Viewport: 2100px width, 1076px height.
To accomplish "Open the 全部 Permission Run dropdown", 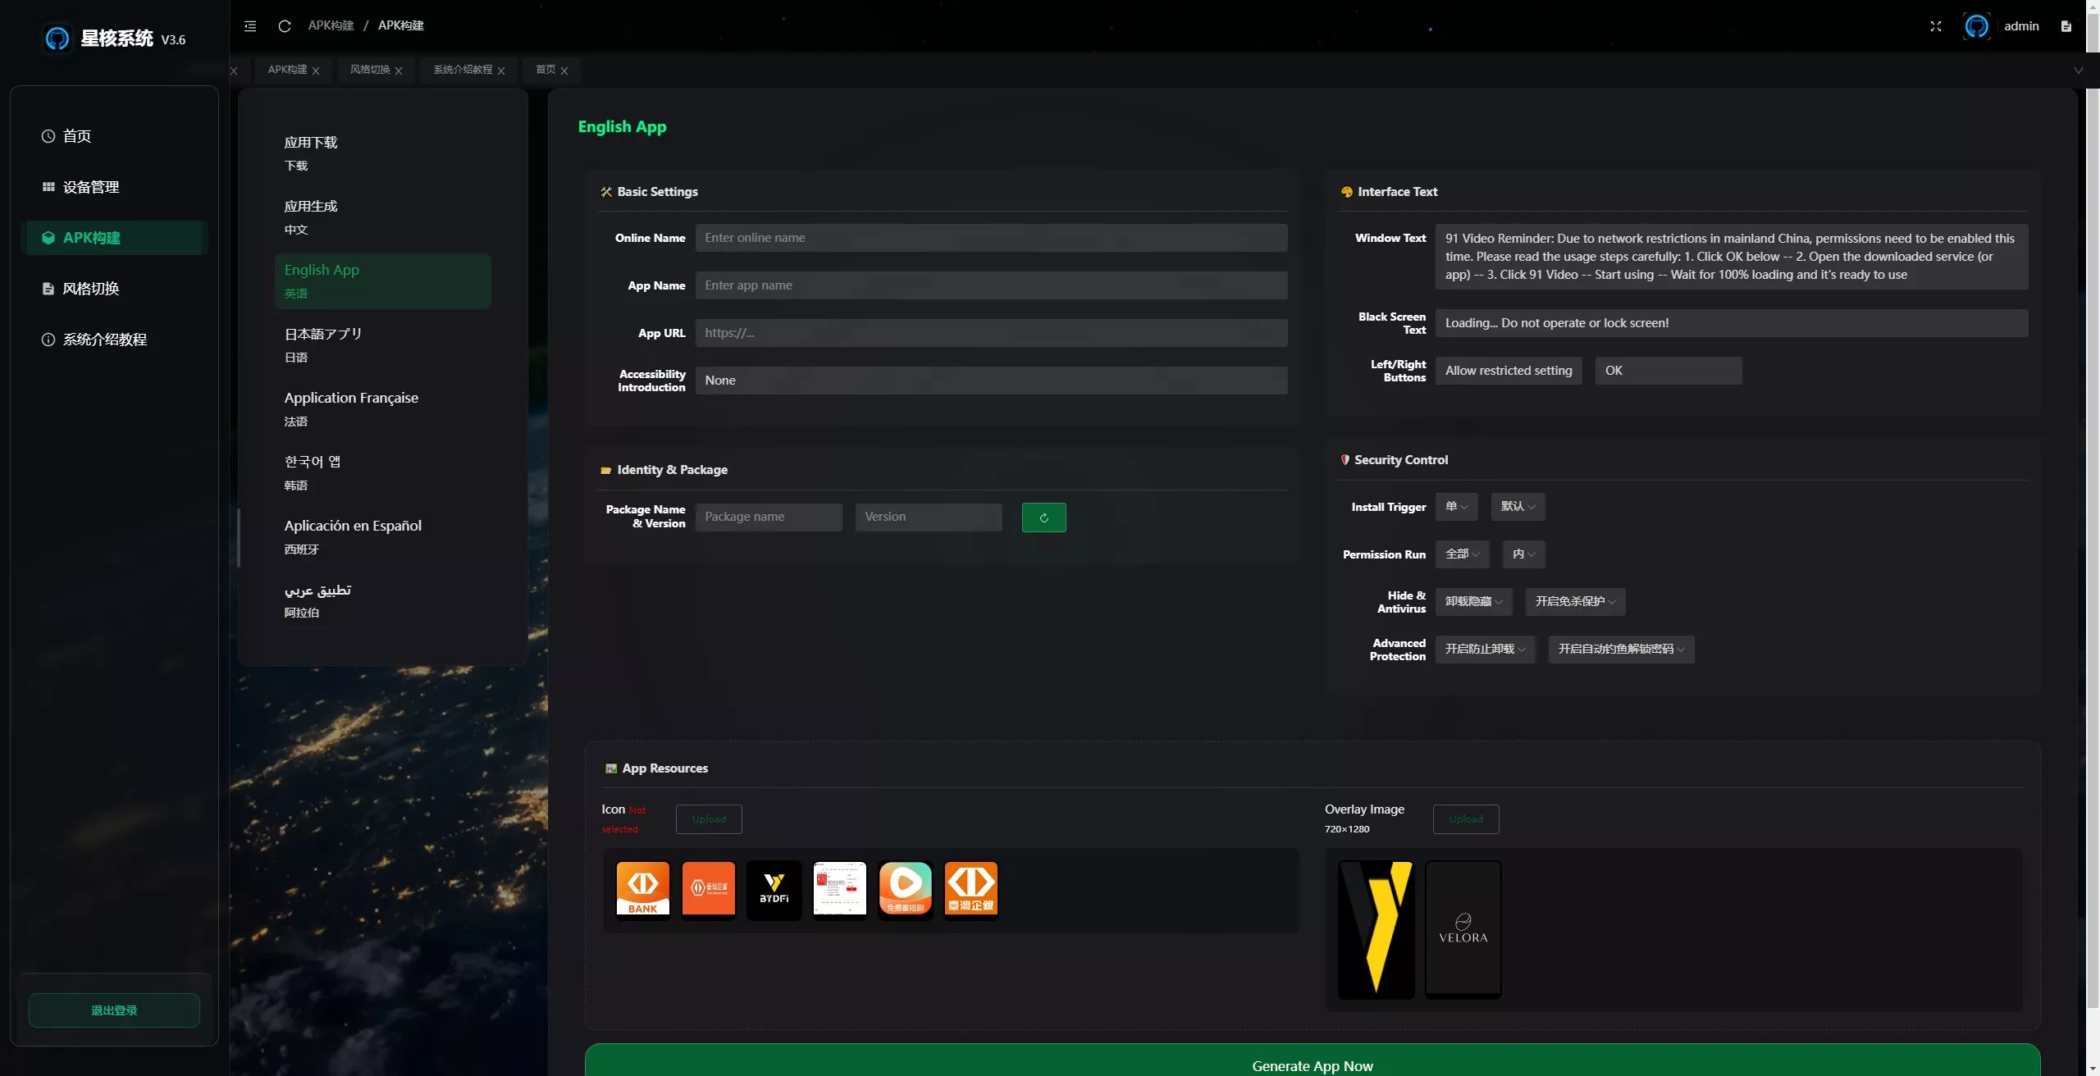I will (1462, 554).
